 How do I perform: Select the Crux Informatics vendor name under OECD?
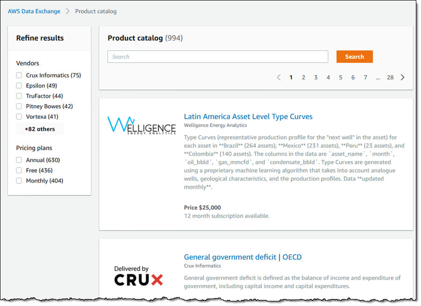pyautogui.click(x=203, y=266)
